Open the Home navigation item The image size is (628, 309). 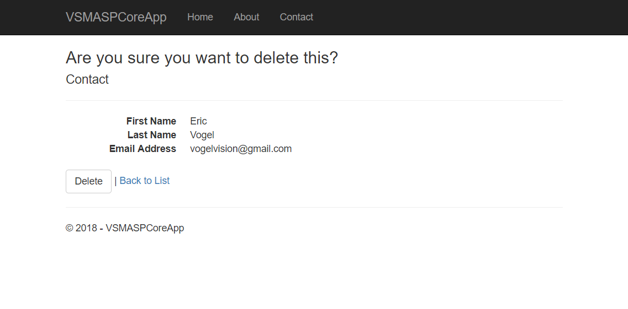tap(200, 17)
